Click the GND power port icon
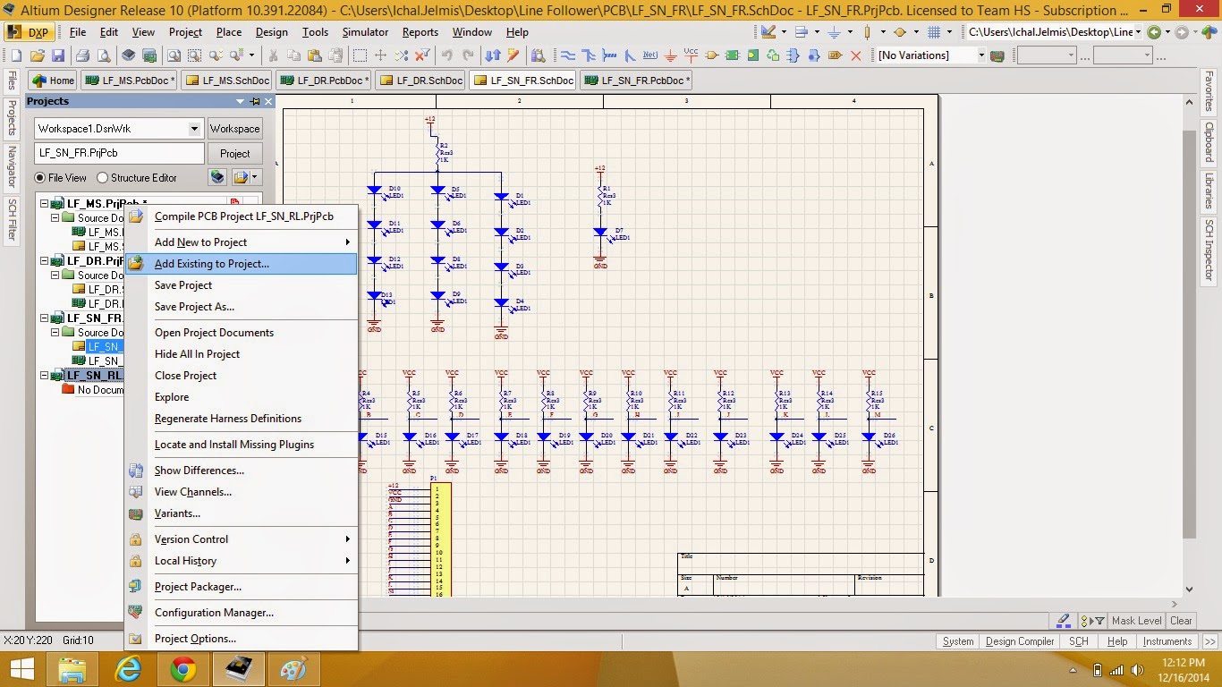 (x=671, y=55)
